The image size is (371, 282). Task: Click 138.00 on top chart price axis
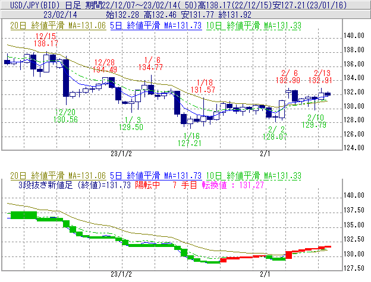pyautogui.click(x=354, y=50)
